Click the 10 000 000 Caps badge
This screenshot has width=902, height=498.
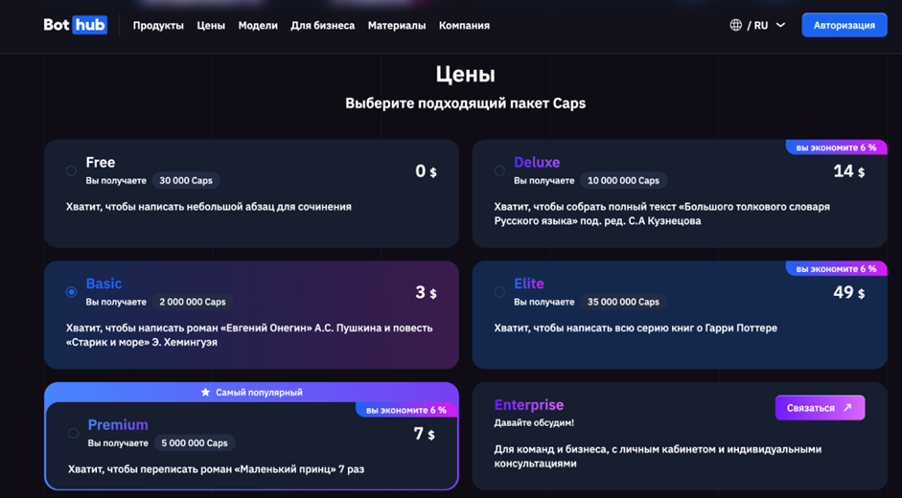[x=623, y=180]
